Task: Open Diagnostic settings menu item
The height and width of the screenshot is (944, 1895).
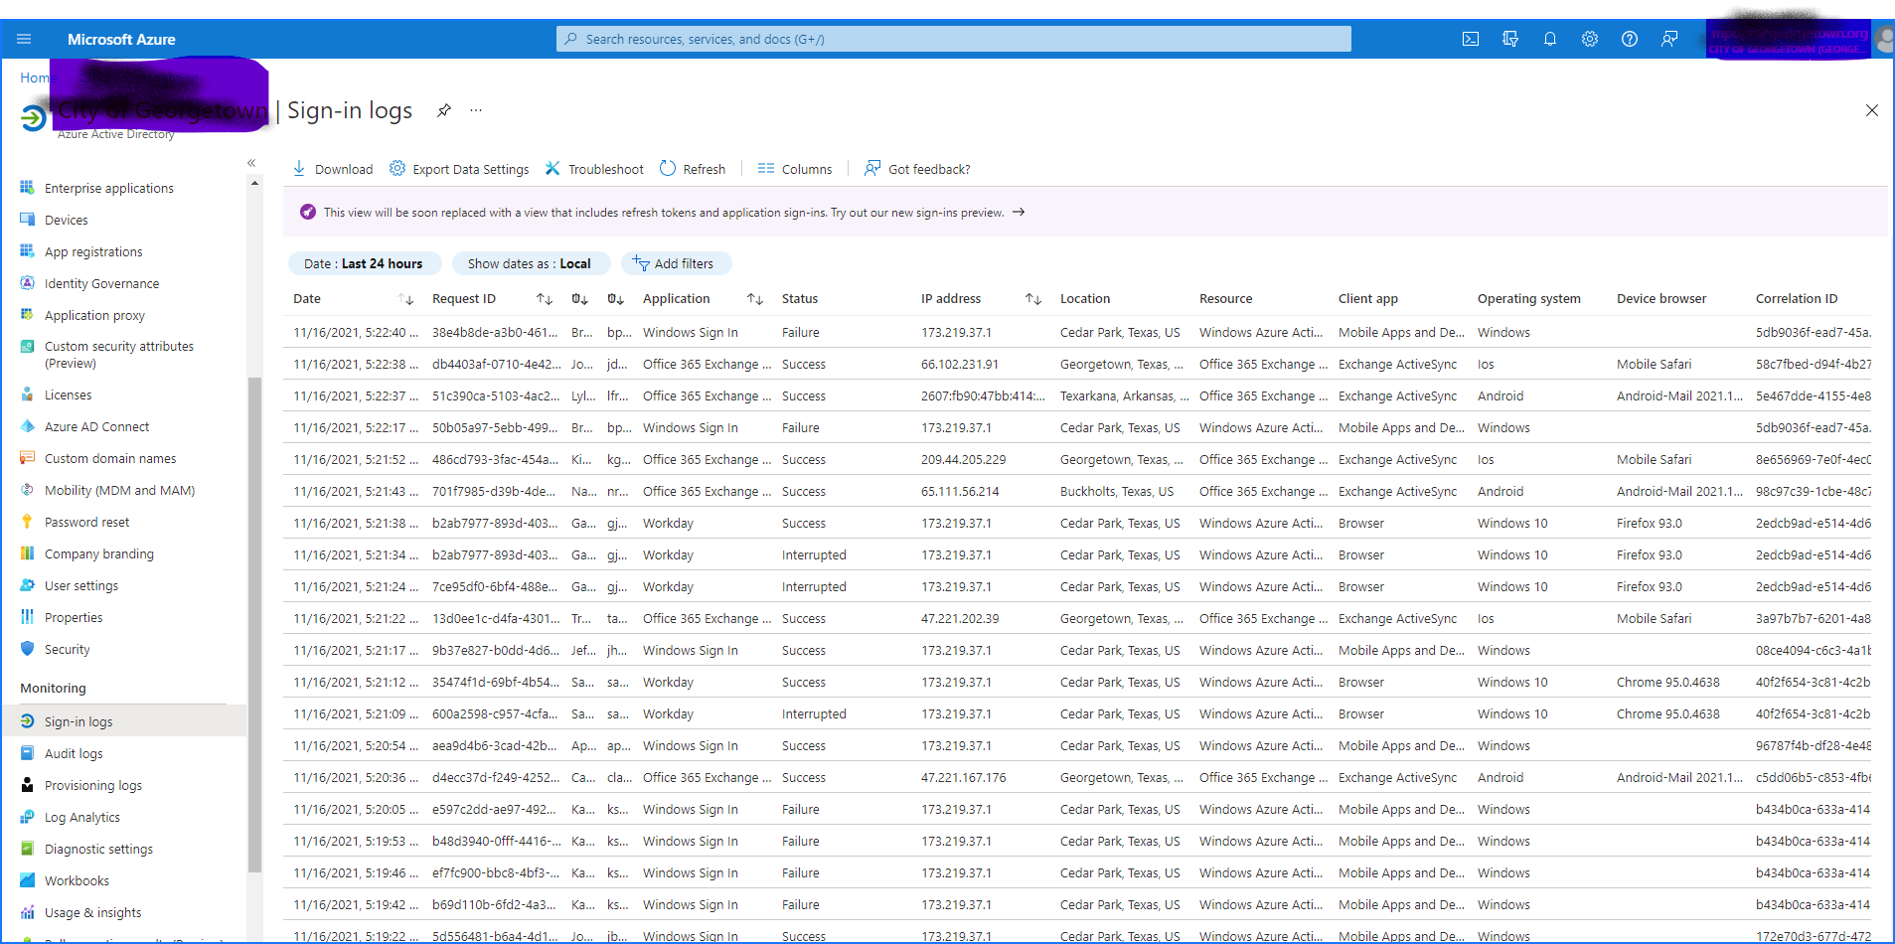Action: [98, 849]
